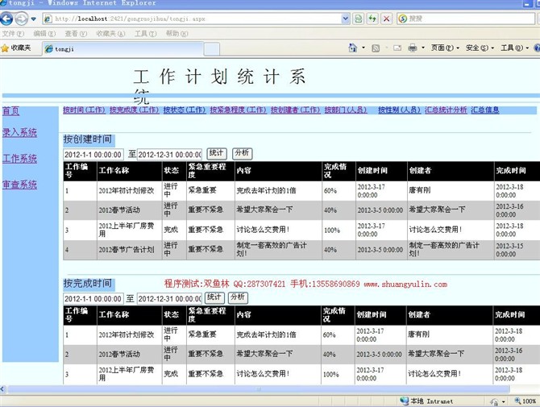Click the address bar URL field
The width and height of the screenshot is (540, 407).
click(x=197, y=19)
